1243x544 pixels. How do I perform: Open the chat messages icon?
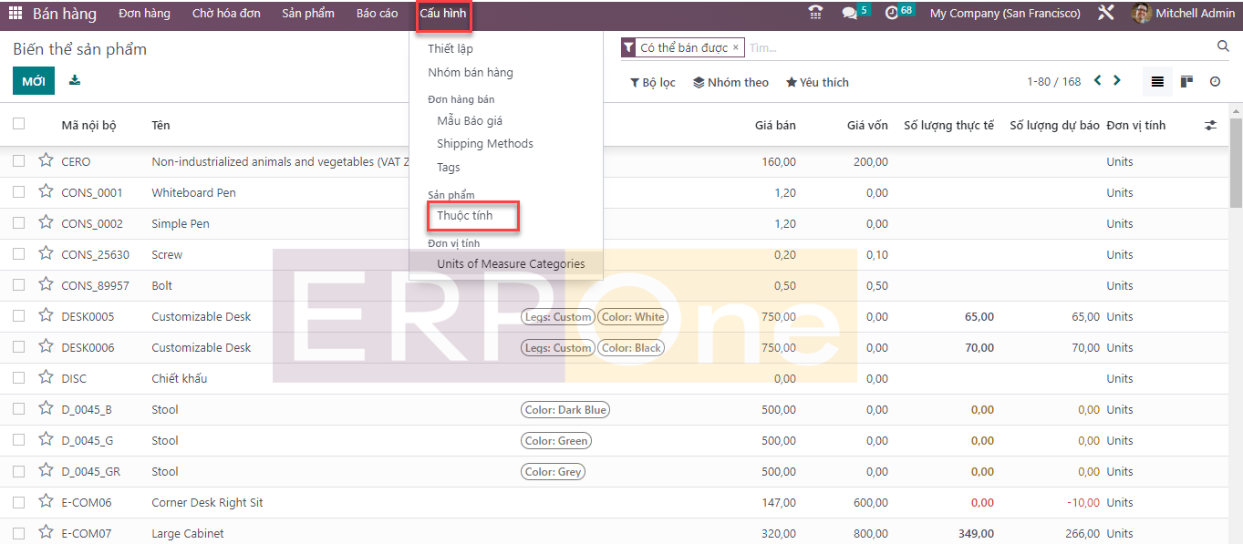pos(849,14)
